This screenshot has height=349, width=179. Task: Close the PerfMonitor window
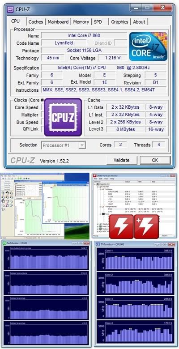[x=87, y=243]
